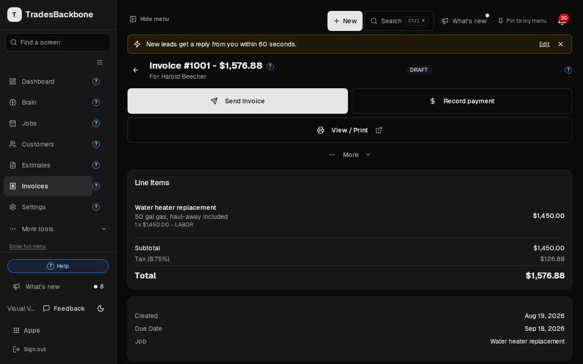The width and height of the screenshot is (583, 364).
Task: Click the help icon next to Jobs
Action: pos(96,123)
